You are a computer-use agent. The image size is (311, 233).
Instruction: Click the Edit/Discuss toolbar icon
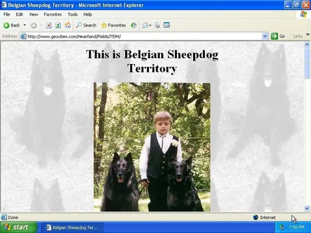tap(167, 25)
